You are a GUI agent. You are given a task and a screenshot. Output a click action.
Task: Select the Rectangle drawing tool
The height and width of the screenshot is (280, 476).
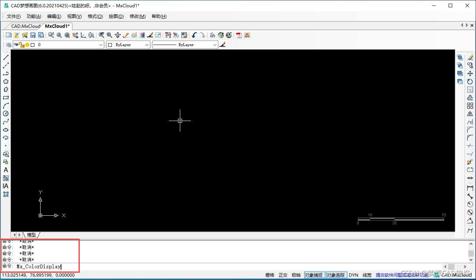(5, 98)
